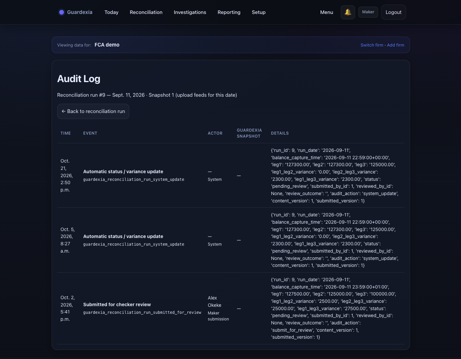The image size is (461, 359).
Task: Click the Audit Log heading
Action: click(x=79, y=79)
